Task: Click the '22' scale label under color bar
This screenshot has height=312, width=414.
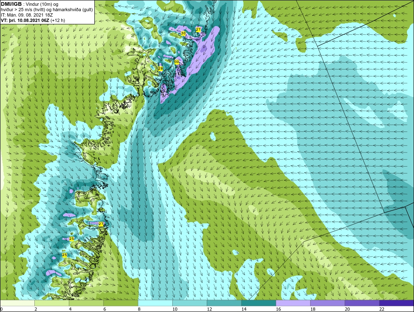Action: pyautogui.click(x=382, y=309)
